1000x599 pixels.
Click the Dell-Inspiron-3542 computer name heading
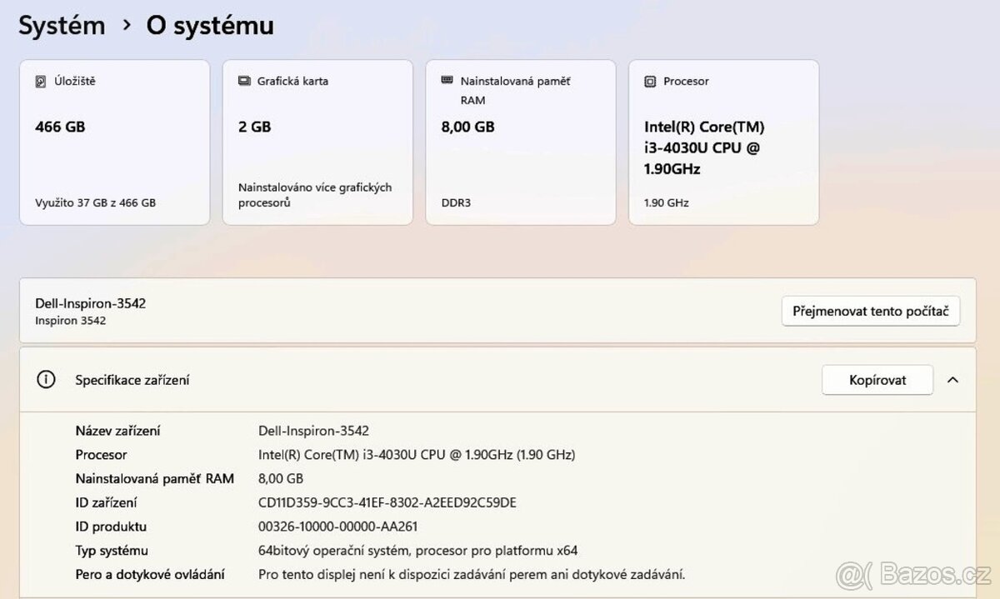coord(91,303)
